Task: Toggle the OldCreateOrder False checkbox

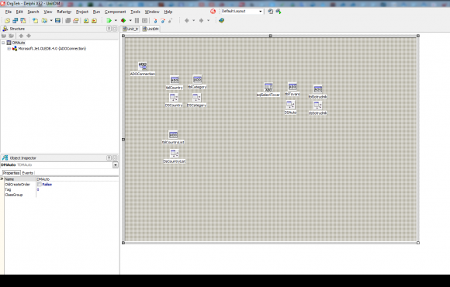Action: [x=40, y=185]
